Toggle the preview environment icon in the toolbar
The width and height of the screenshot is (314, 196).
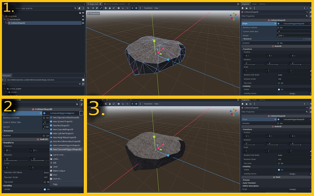tap(136, 8)
